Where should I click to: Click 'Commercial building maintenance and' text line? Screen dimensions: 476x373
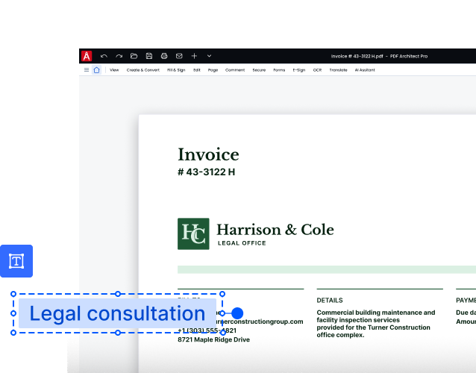pyautogui.click(x=376, y=313)
